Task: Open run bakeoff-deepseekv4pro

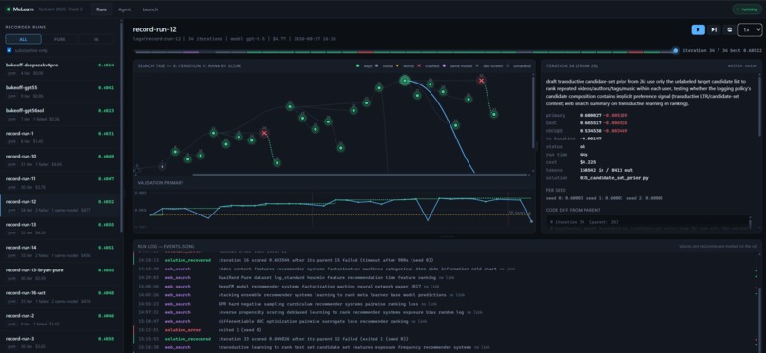Action: click(60, 68)
